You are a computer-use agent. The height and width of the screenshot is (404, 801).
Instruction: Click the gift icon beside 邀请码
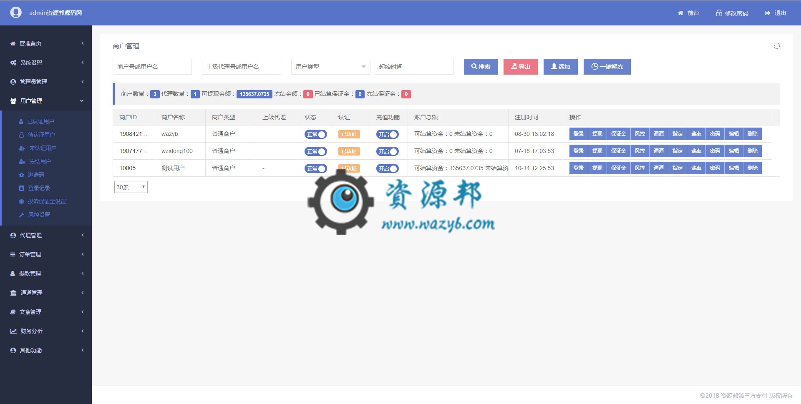(21, 175)
